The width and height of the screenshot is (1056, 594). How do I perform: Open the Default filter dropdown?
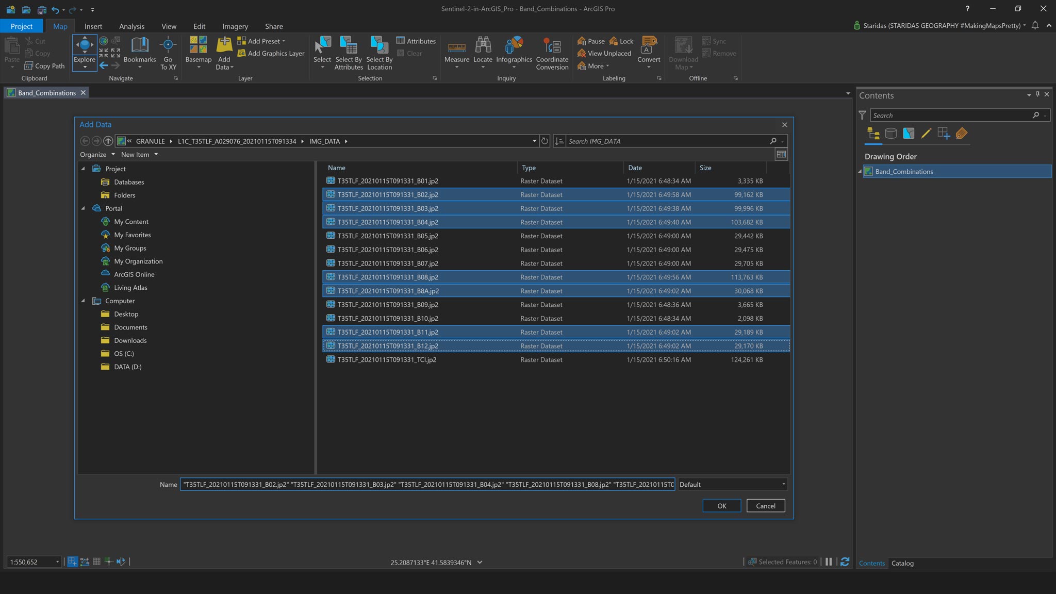point(732,484)
